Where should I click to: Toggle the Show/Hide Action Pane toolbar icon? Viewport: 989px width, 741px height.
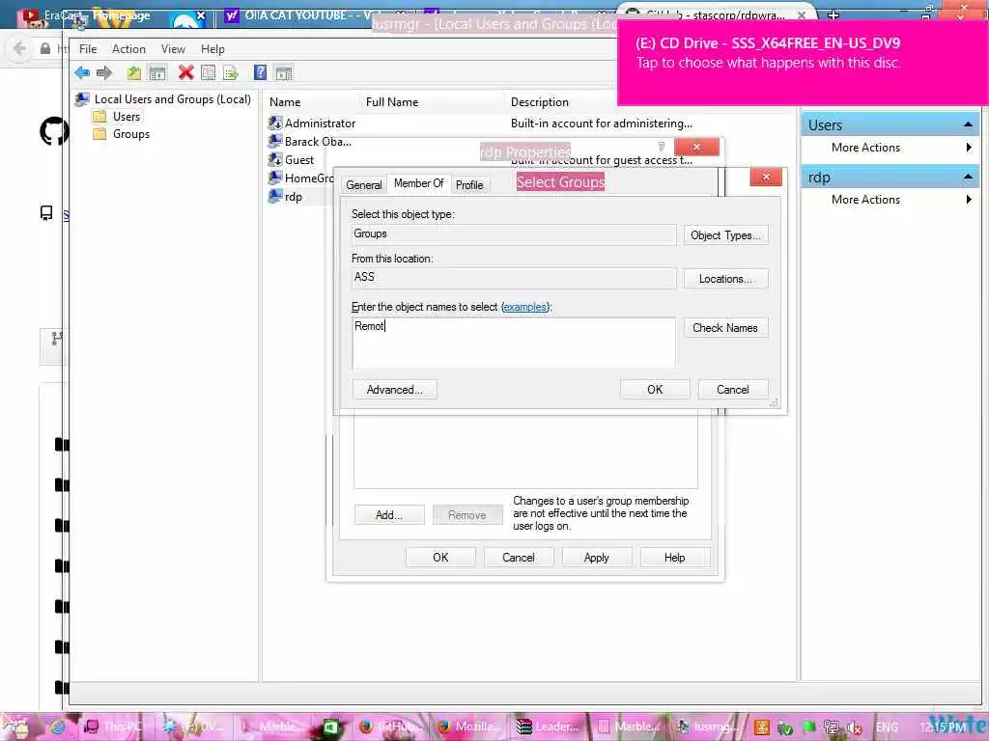(284, 73)
